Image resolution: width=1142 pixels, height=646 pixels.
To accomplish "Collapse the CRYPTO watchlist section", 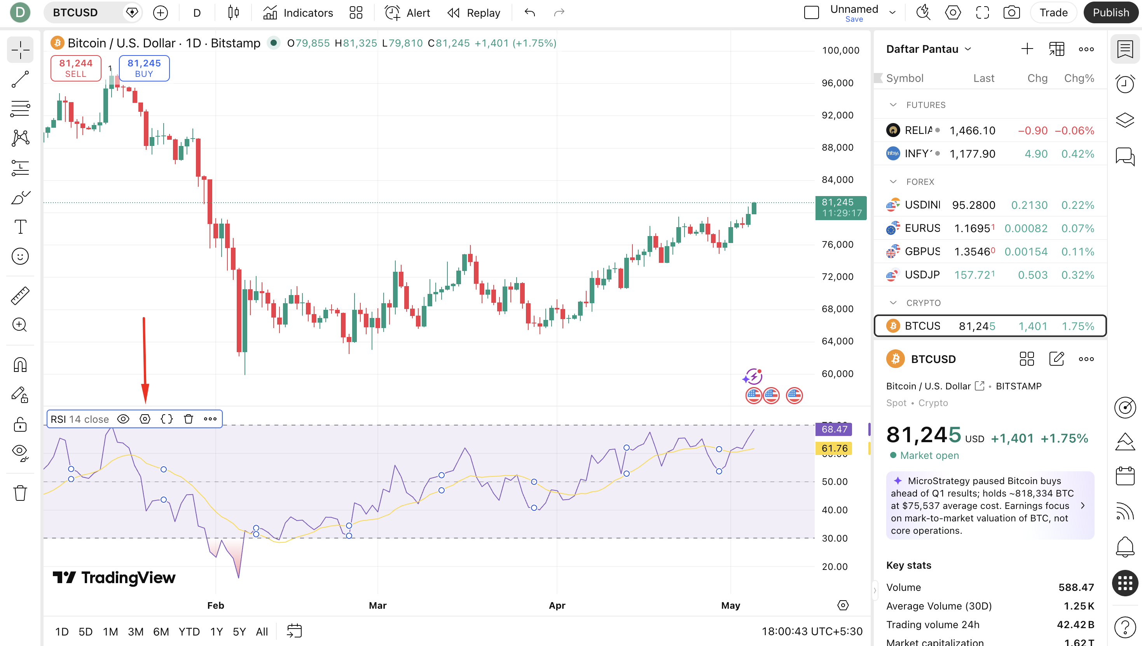I will pos(893,302).
